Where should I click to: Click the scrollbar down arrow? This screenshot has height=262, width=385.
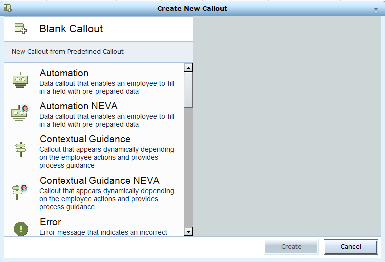click(188, 231)
